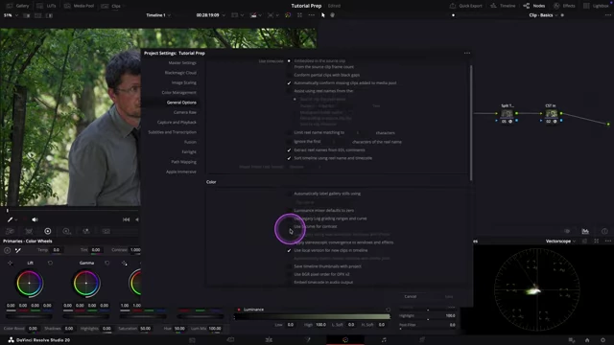Click the Lift black point picker icon
This screenshot has width=614, height=345.
[x=10, y=264]
